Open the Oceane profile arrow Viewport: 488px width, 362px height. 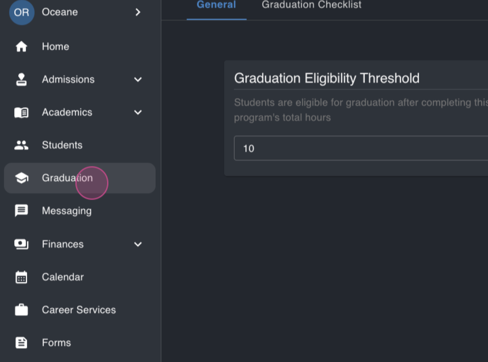[138, 12]
